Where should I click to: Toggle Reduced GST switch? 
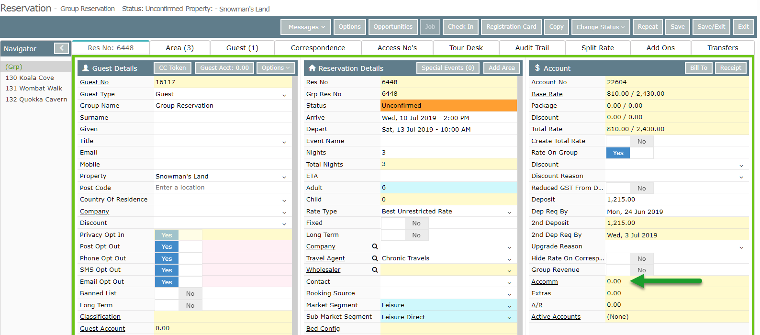point(630,188)
